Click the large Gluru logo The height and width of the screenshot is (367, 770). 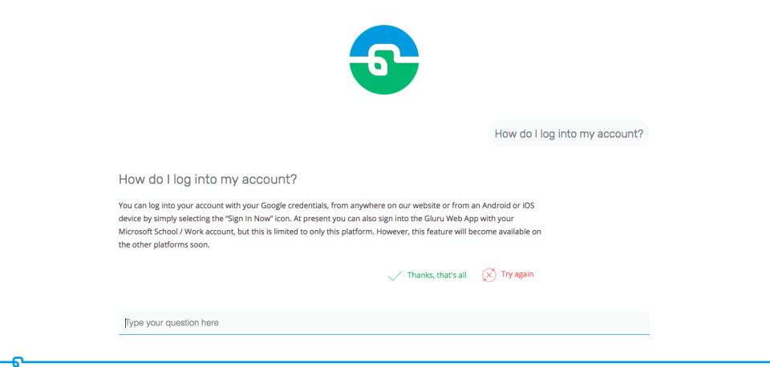[x=384, y=60]
